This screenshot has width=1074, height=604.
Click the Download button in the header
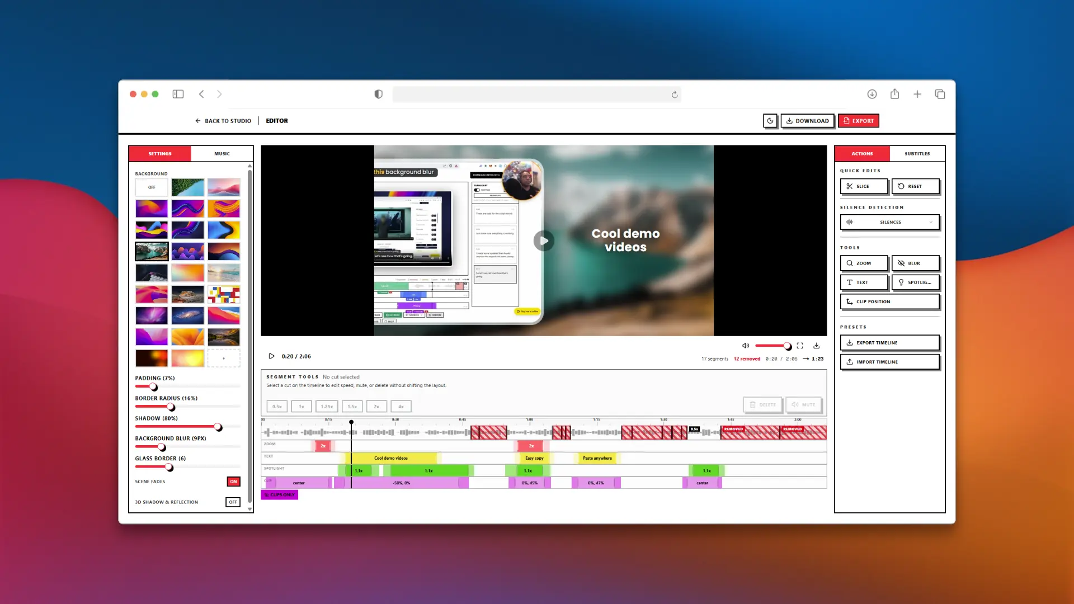[x=807, y=121]
